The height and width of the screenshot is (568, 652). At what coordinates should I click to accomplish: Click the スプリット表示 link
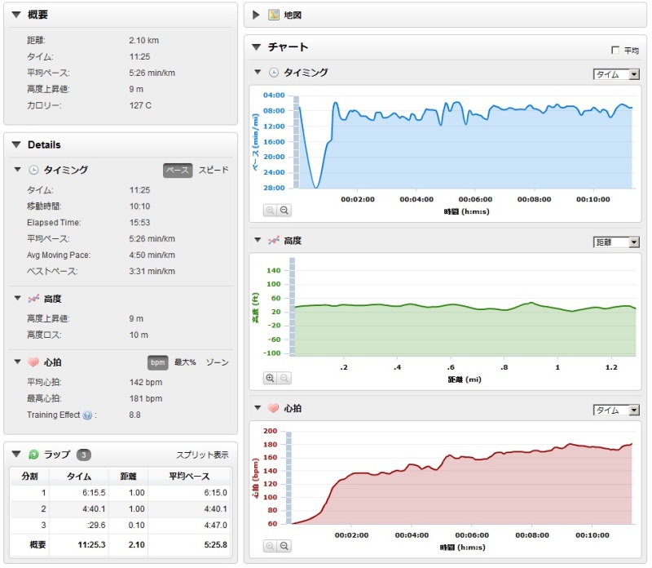(202, 455)
